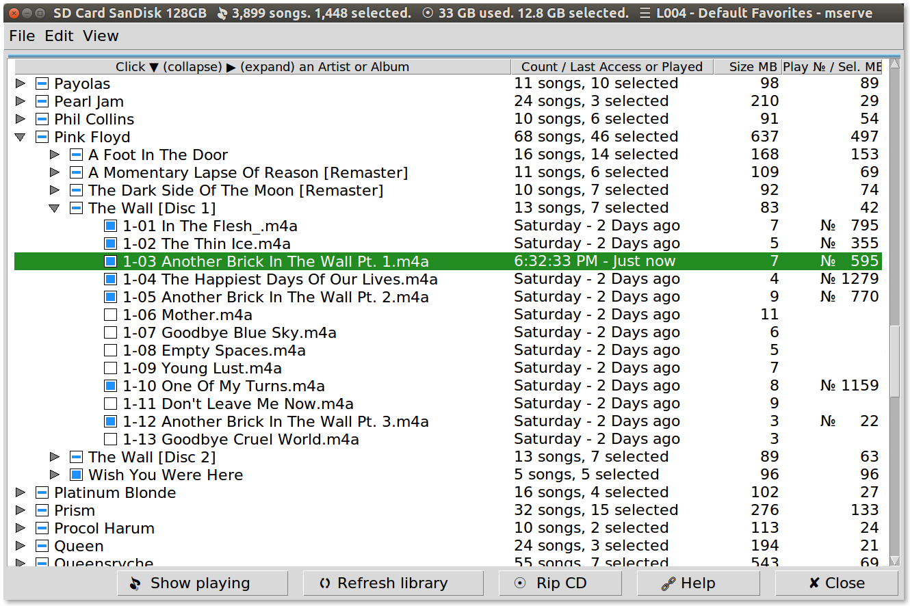Click the Size MB column header

click(748, 67)
